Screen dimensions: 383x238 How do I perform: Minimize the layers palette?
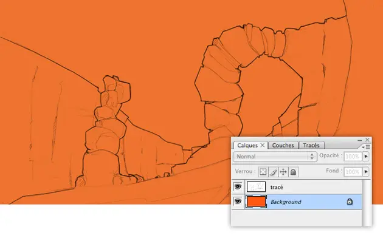click(359, 140)
